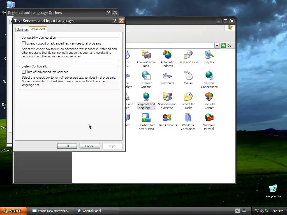
Task: Open the Windows start menu
Action: 13,211
